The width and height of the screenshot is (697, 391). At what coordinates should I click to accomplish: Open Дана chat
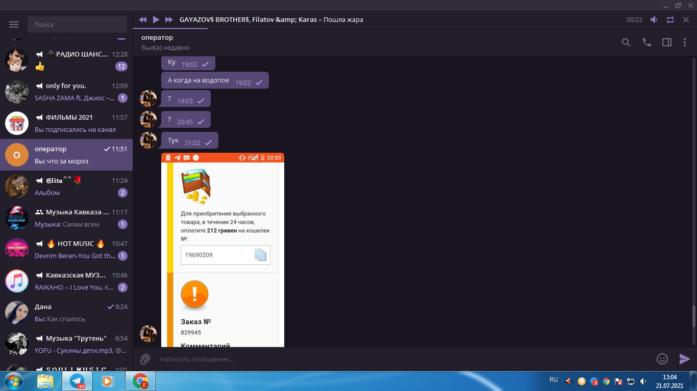[66, 313]
